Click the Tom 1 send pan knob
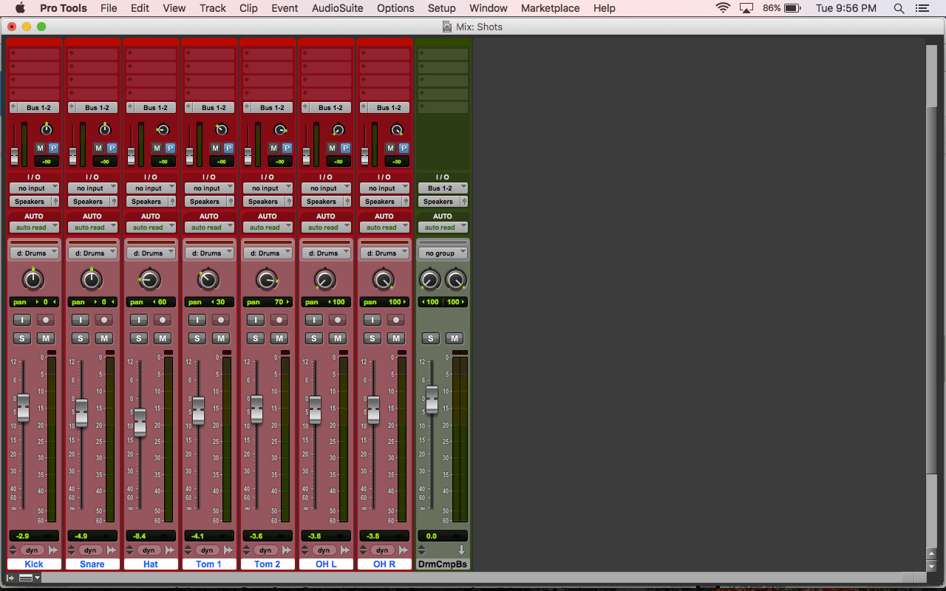 222,129
